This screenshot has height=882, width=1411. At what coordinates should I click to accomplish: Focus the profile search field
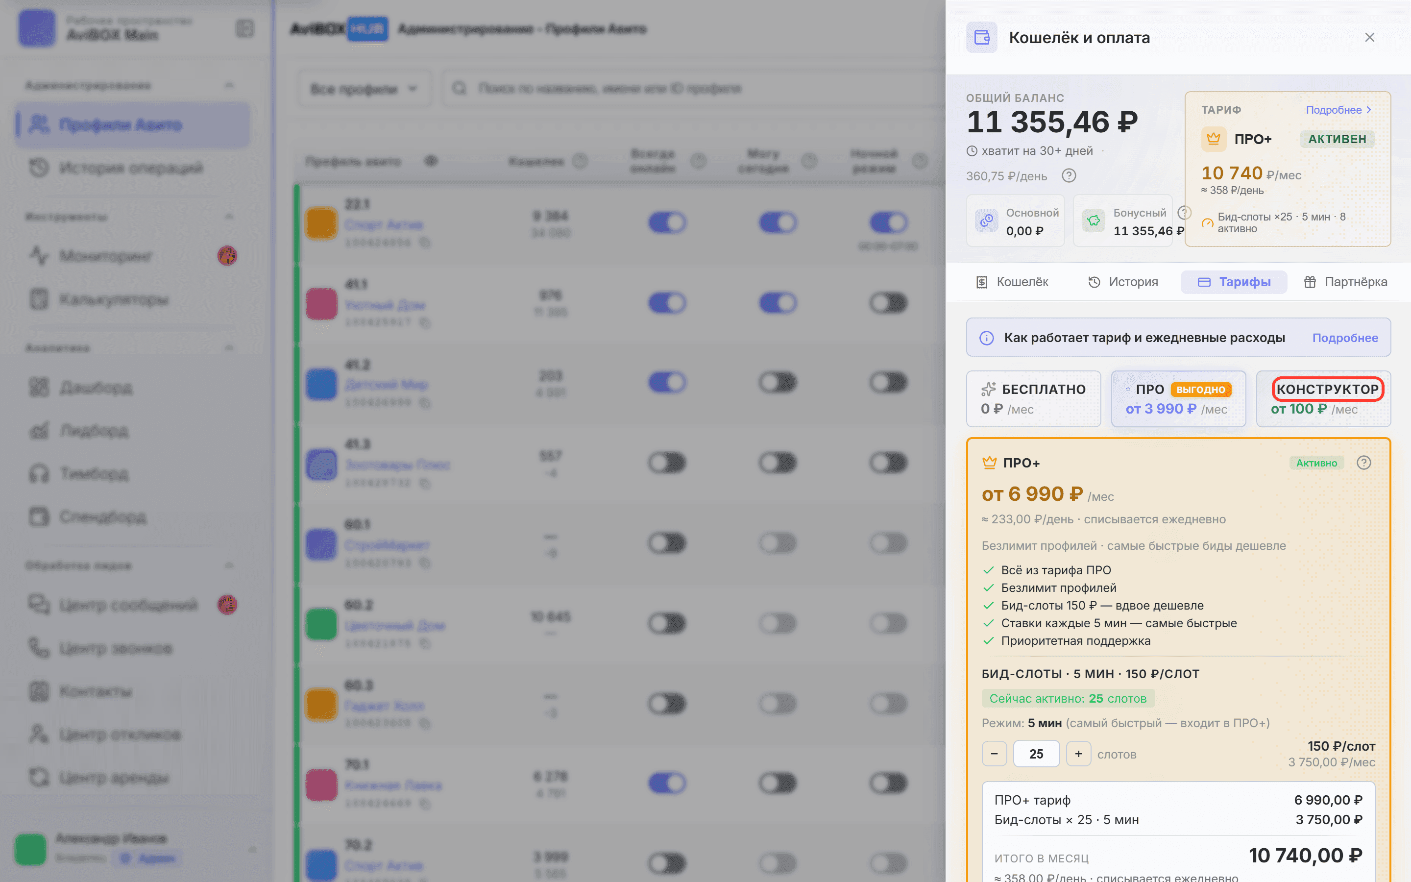[694, 89]
